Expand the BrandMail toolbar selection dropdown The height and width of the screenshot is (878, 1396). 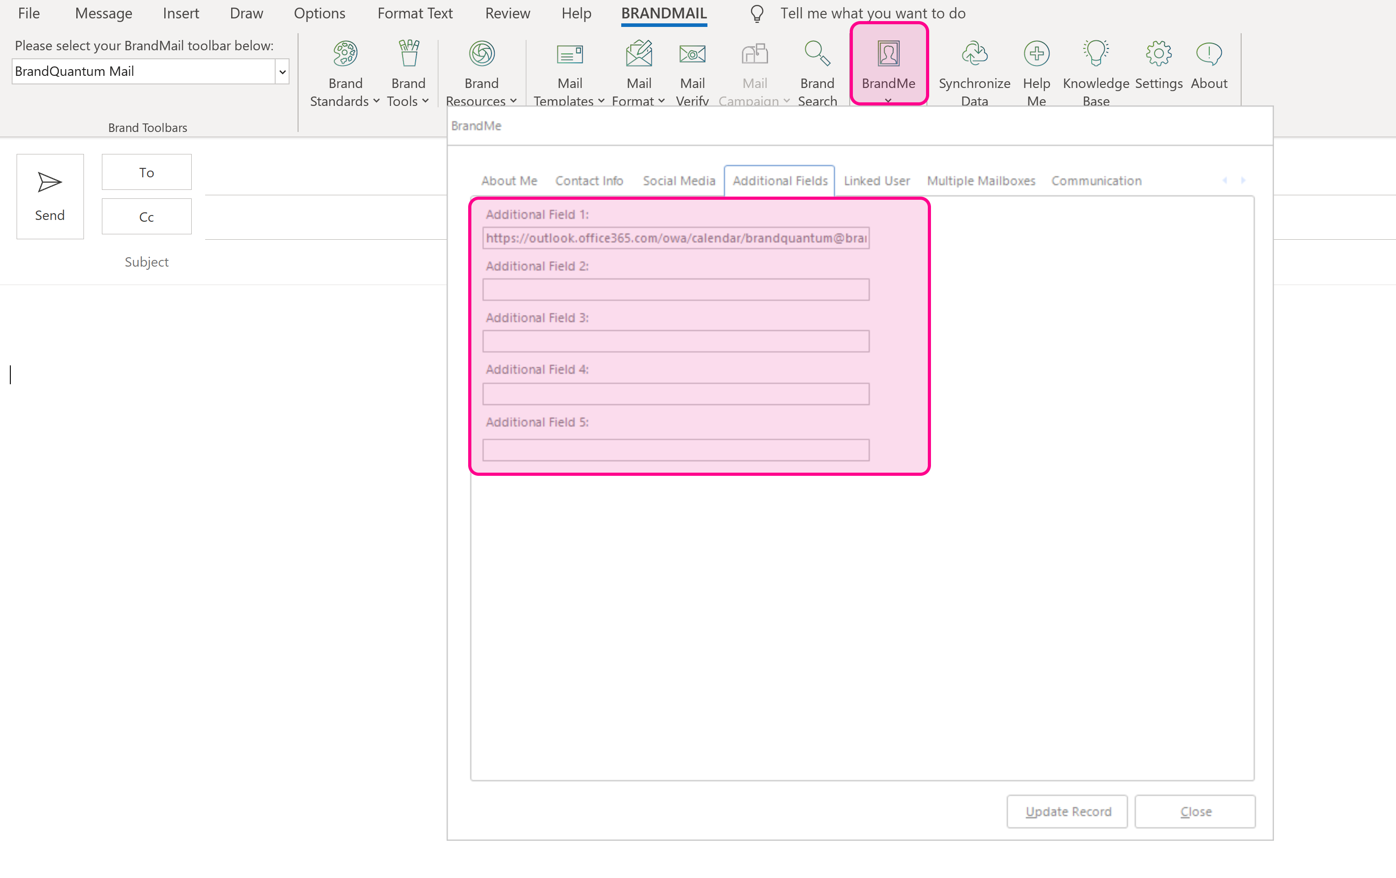click(282, 72)
